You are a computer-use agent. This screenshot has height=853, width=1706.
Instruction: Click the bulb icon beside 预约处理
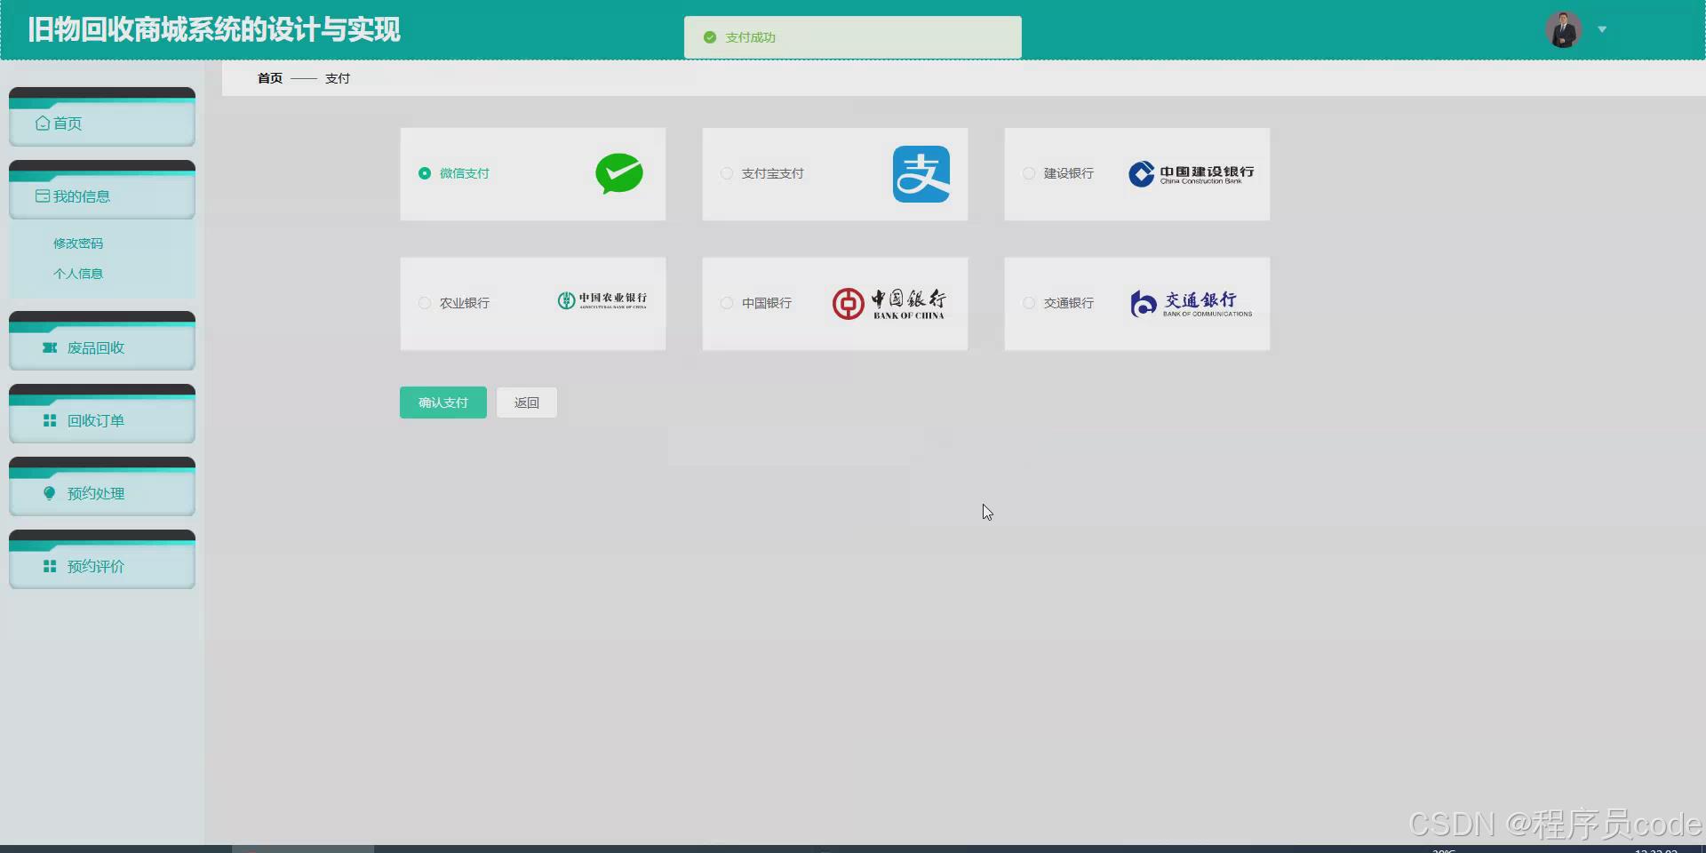pyautogui.click(x=50, y=493)
